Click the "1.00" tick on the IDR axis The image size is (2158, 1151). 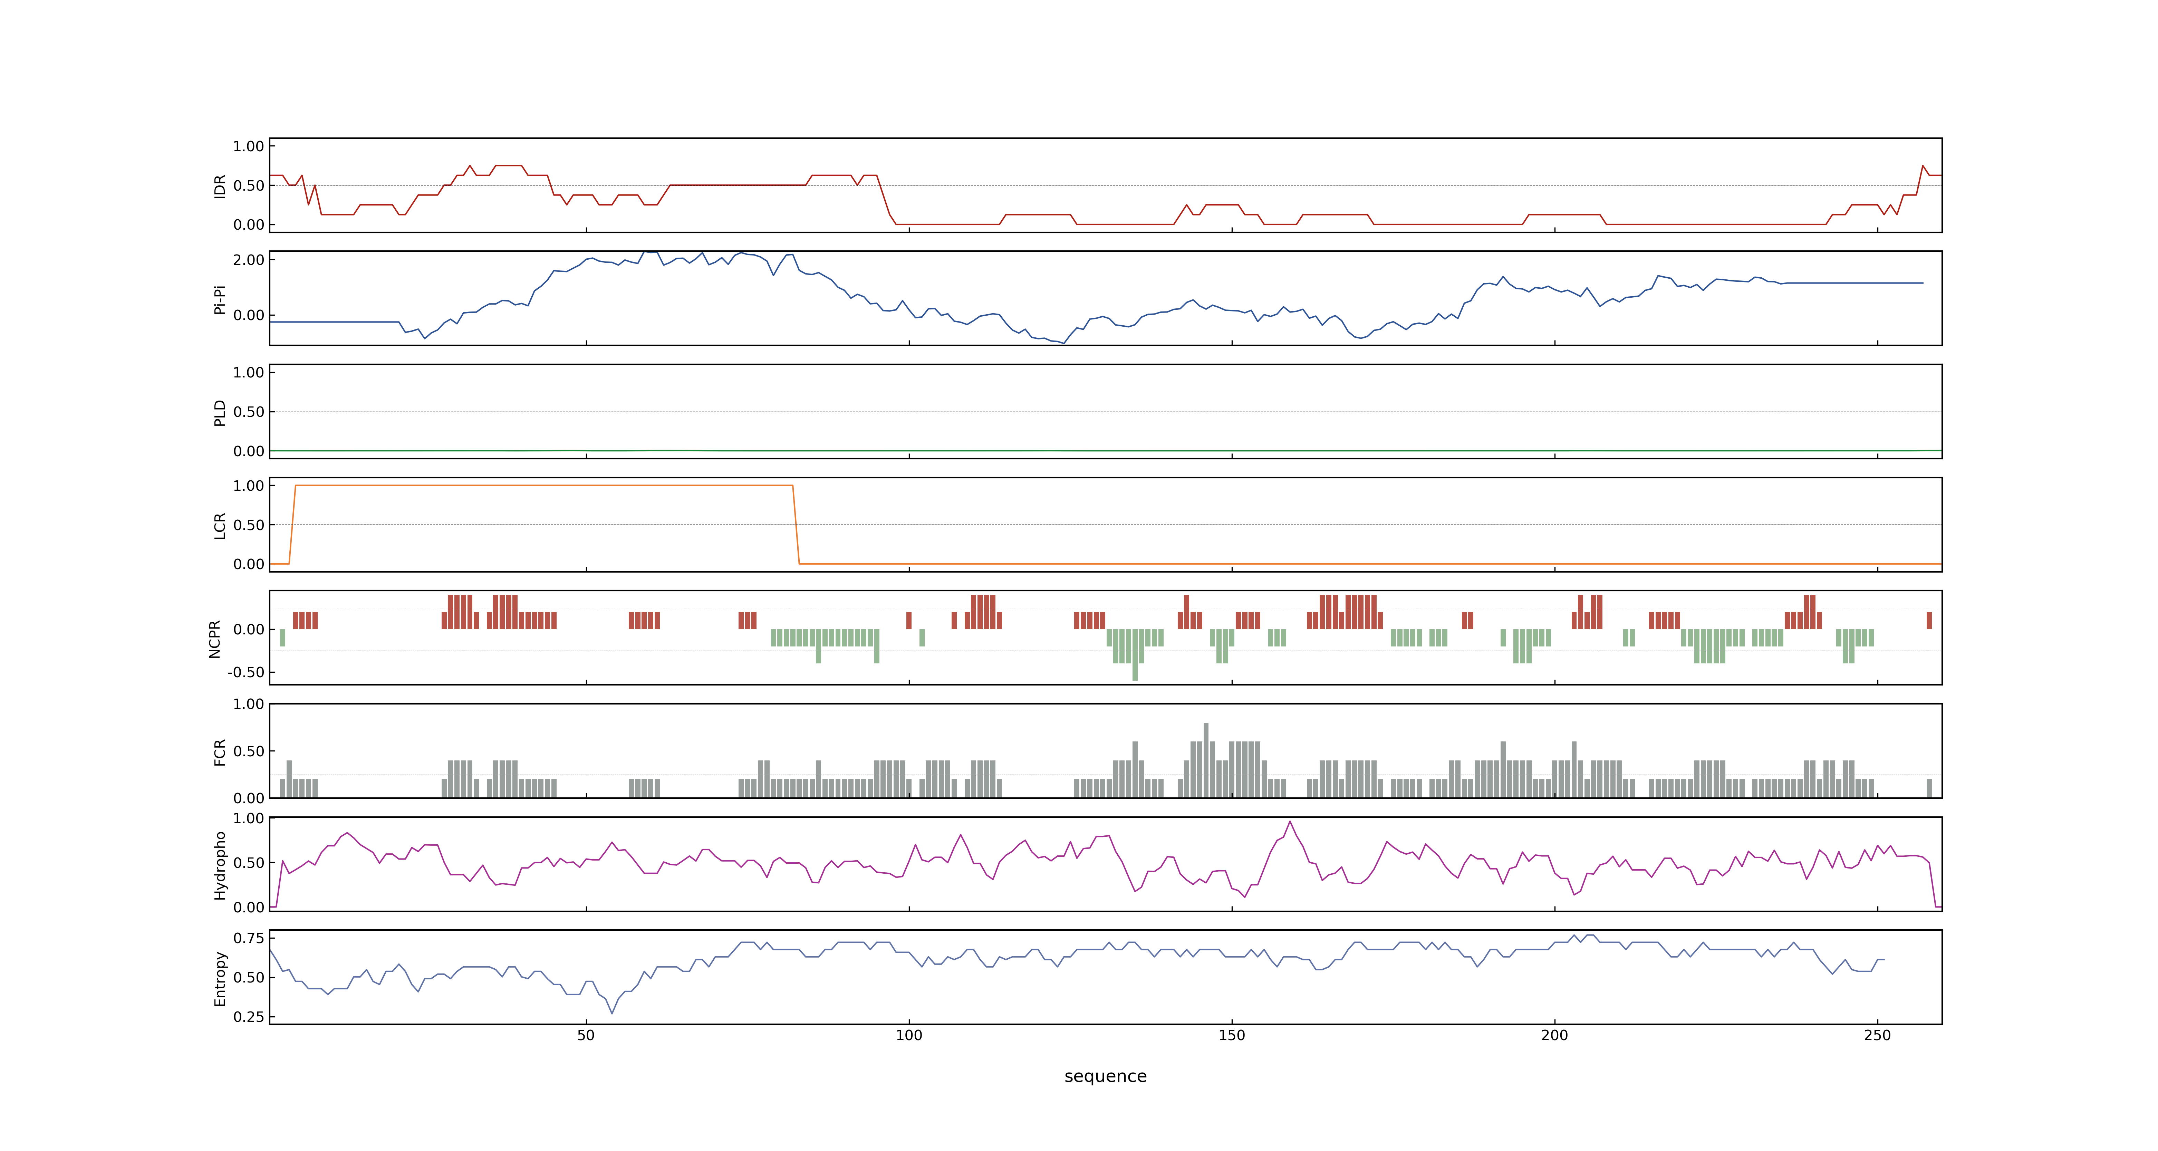249,146
